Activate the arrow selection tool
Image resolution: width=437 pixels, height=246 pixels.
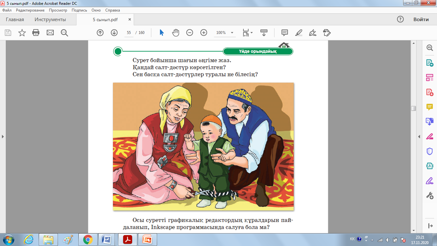(x=162, y=33)
